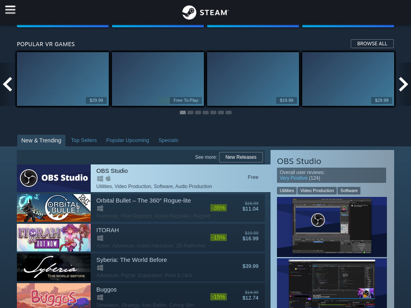411x308 pixels.
Task: Select last carousel page dot
Action: click(x=228, y=113)
